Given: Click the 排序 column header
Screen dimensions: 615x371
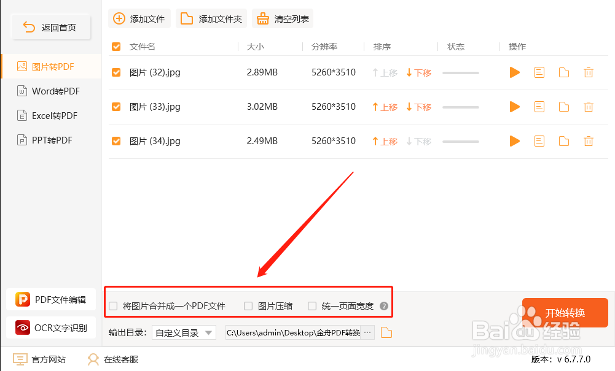Looking at the screenshot, I should click(x=382, y=47).
